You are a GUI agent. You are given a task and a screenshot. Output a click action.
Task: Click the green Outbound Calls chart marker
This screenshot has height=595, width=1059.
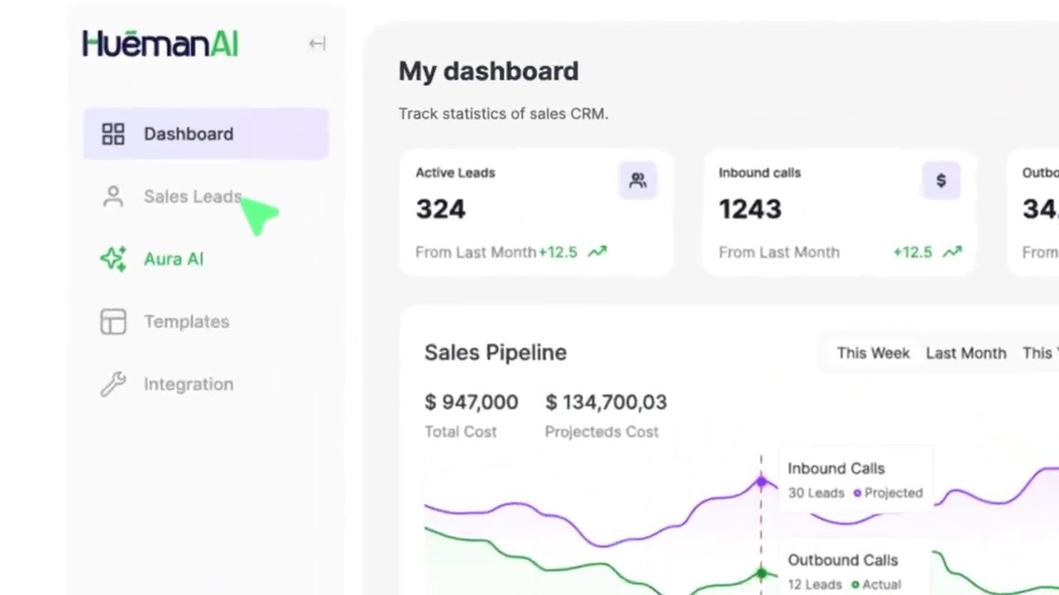[x=761, y=573]
